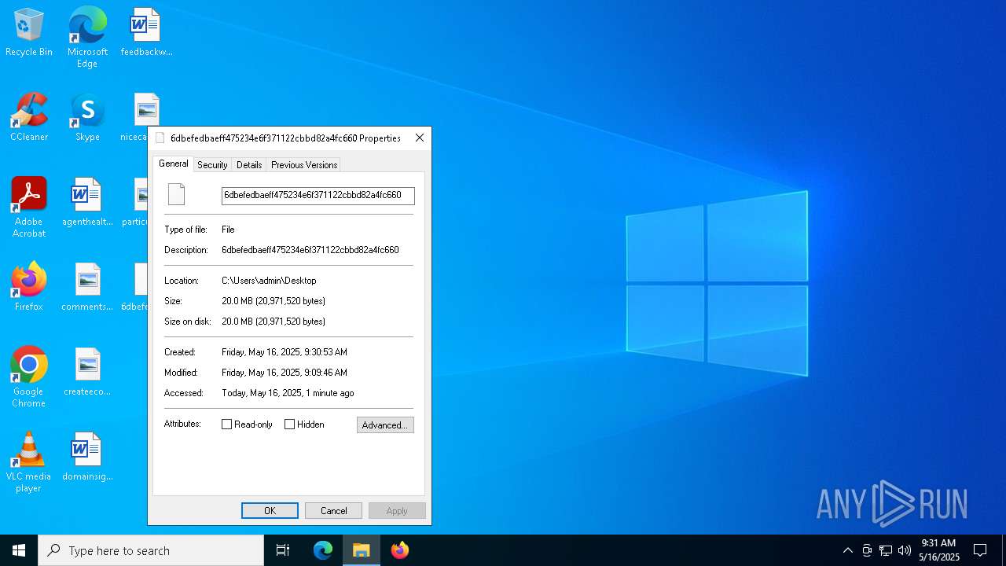Click the Created date value text
The width and height of the screenshot is (1006, 566).
point(285,352)
